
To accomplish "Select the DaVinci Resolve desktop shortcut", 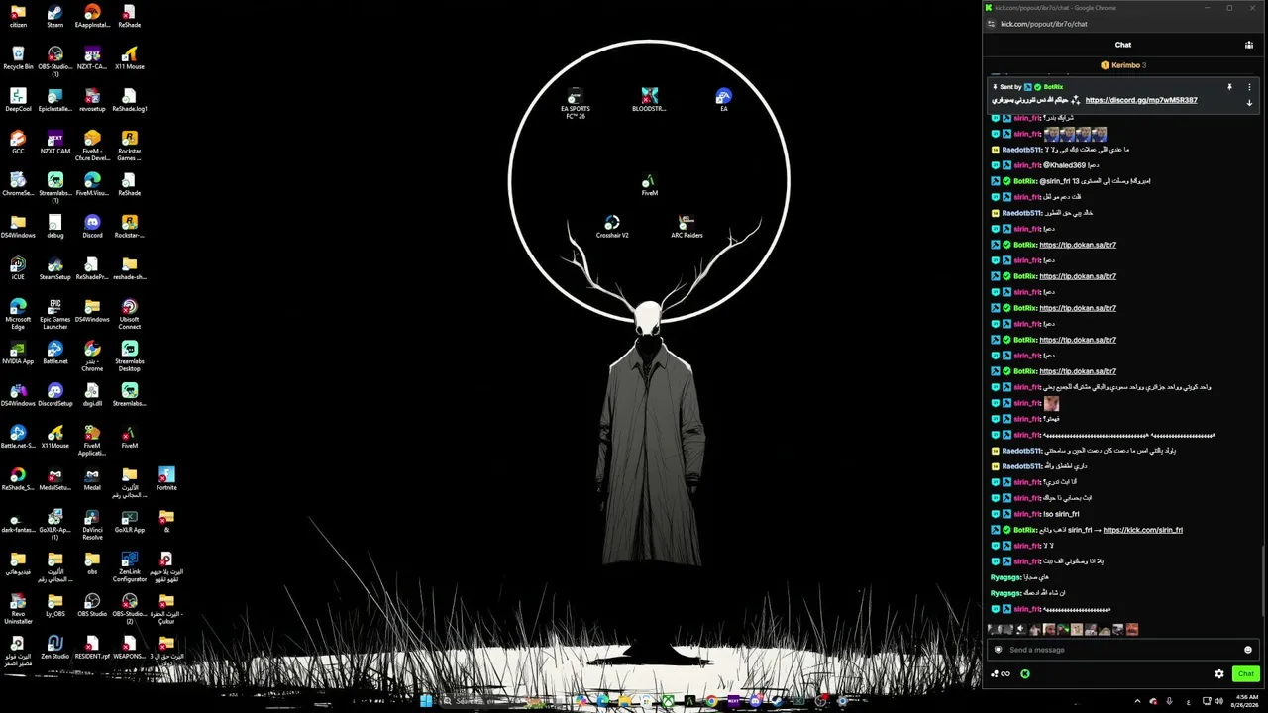I will (92, 525).
